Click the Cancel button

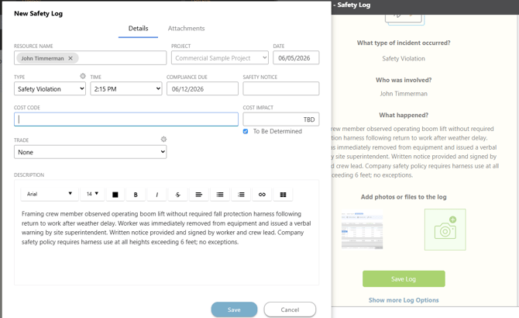[x=290, y=309]
